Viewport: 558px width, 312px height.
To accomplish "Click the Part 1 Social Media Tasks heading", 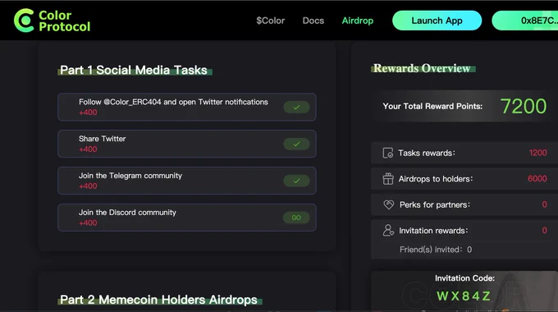I will (x=134, y=70).
